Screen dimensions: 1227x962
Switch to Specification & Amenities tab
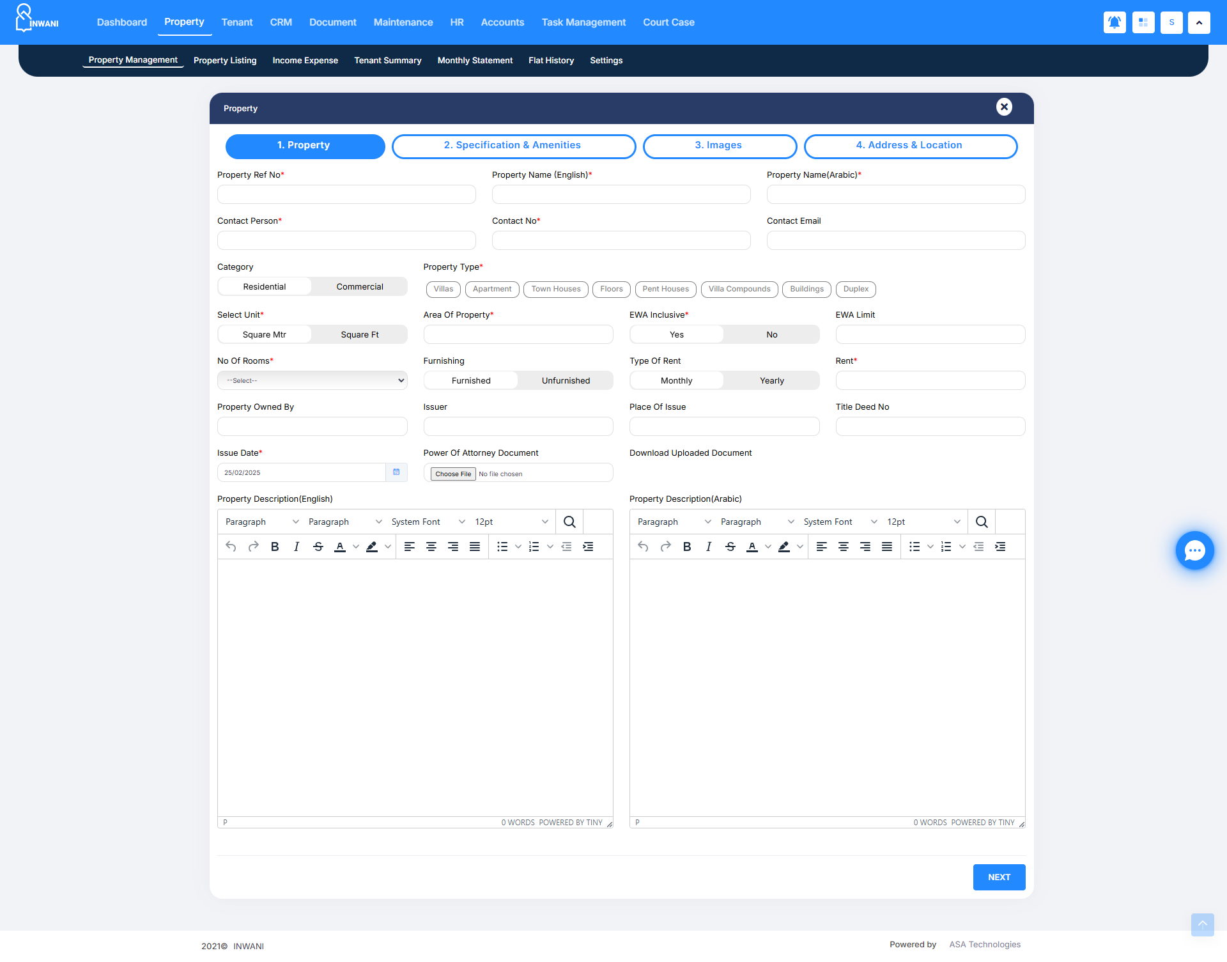pyautogui.click(x=513, y=146)
